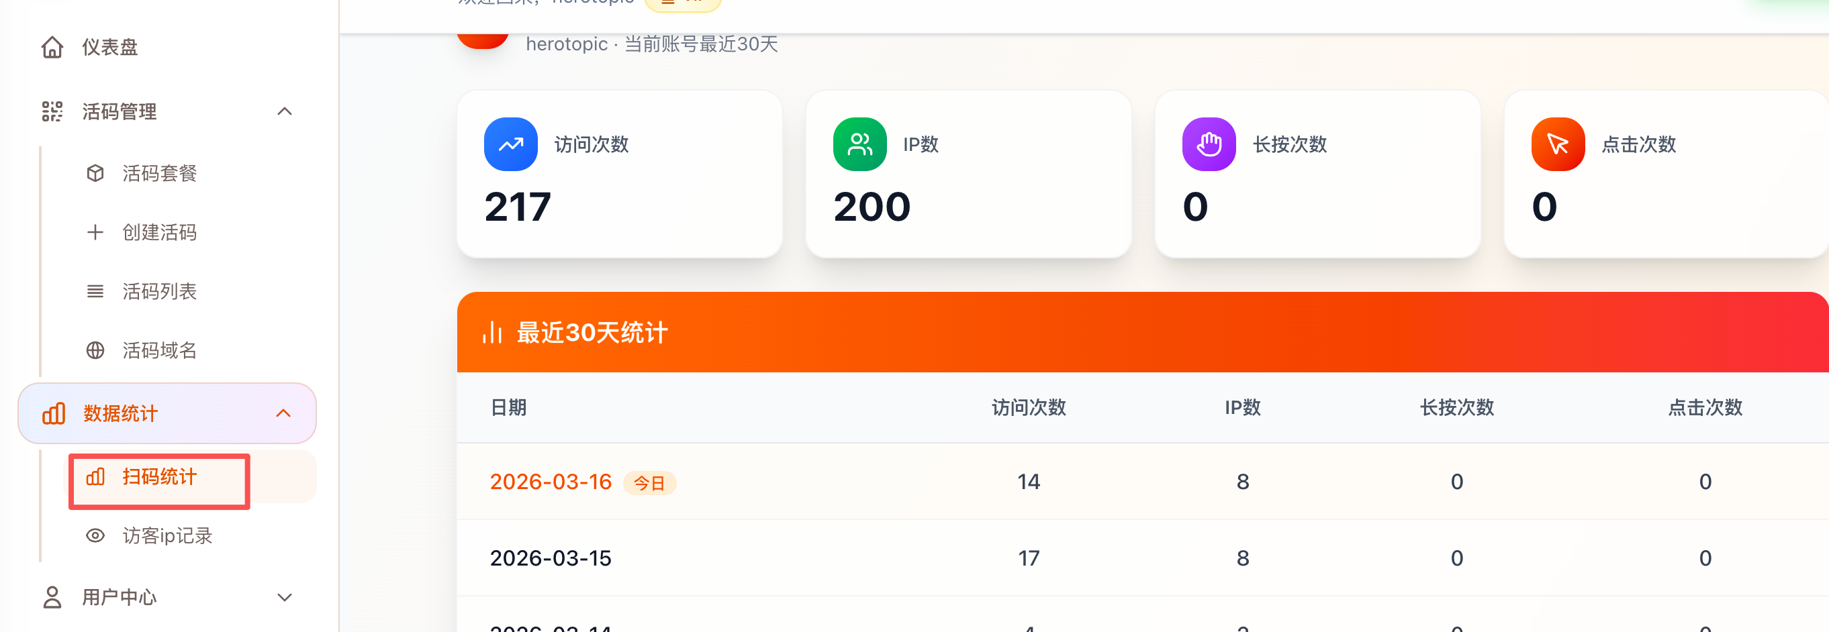Click the blue trend icon on 访问次数 card

point(510,144)
